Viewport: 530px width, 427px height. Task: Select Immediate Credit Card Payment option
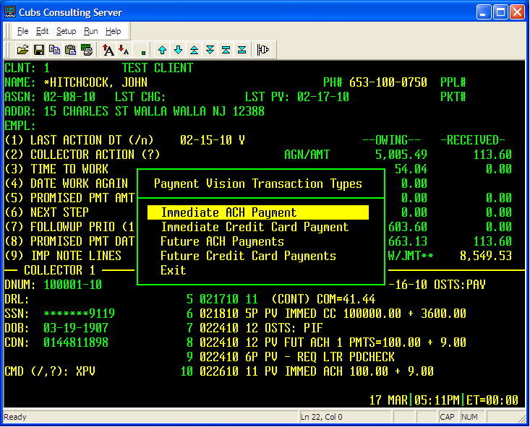point(255,227)
